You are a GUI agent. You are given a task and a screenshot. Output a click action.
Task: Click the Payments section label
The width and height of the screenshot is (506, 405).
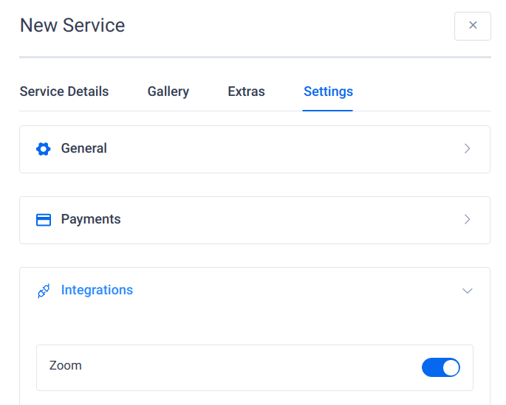[x=91, y=219]
